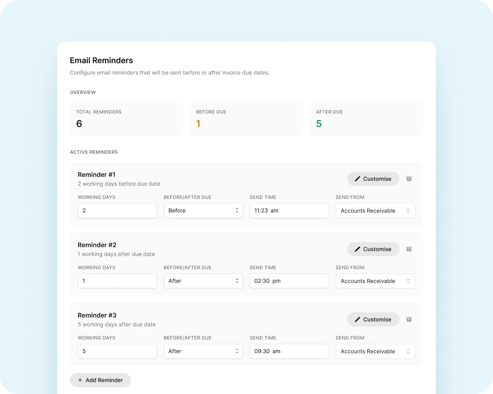Screen dimensions: 493x394
Task: Open Before/After Due dropdown in Reminder #2
Action: [203, 281]
